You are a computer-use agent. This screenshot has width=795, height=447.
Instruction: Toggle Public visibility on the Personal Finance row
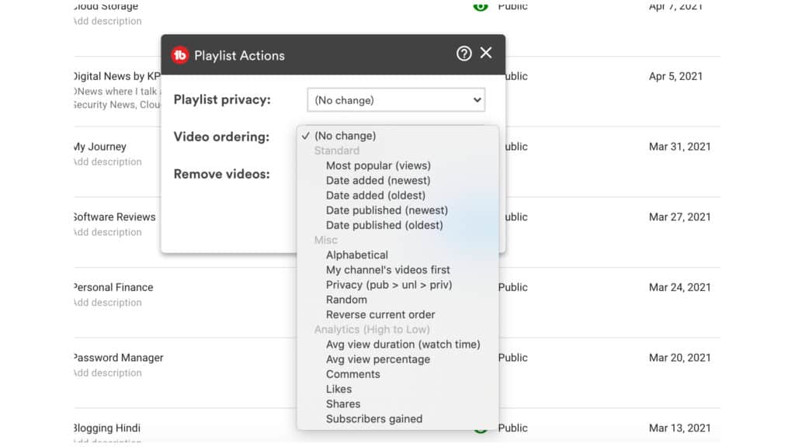(480, 287)
